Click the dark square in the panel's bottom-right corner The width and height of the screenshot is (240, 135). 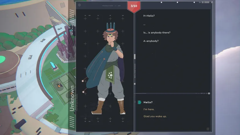(208, 129)
